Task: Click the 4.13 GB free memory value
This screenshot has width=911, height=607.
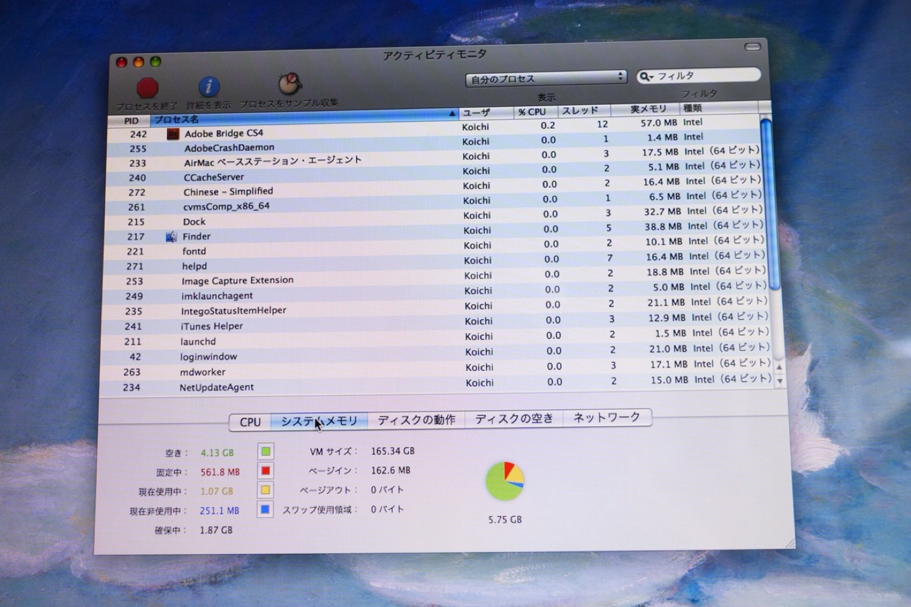Action: click(x=217, y=453)
